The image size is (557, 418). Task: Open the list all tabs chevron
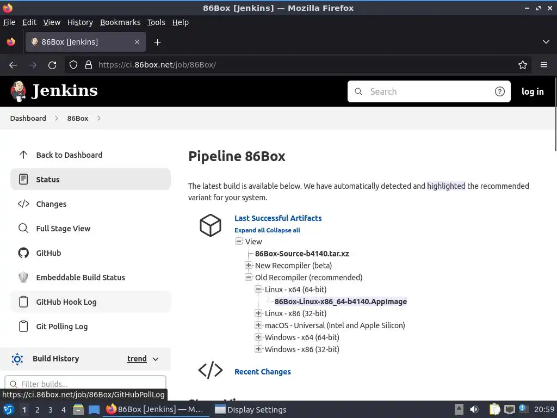click(546, 42)
